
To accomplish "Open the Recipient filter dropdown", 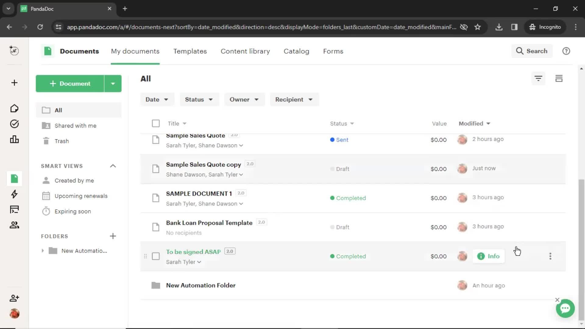I will click(294, 99).
